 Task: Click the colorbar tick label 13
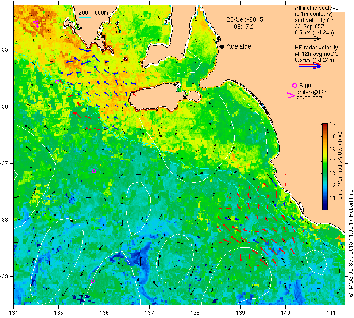click(333, 173)
